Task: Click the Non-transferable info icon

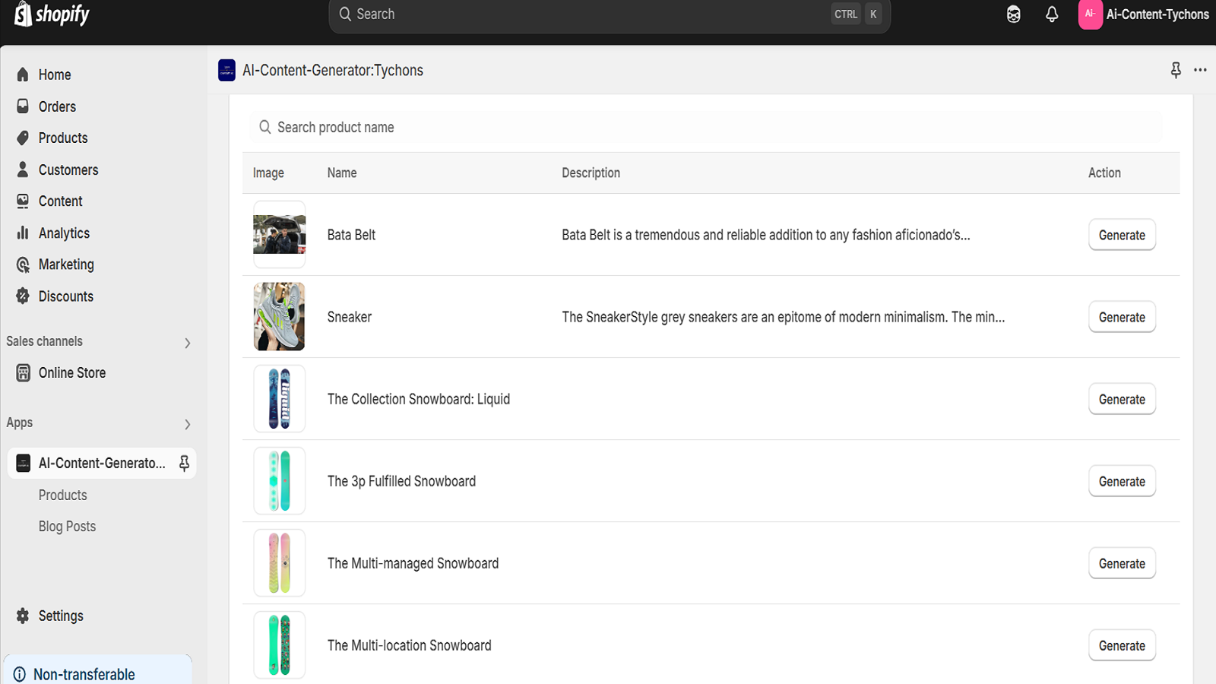Action: pyautogui.click(x=20, y=674)
